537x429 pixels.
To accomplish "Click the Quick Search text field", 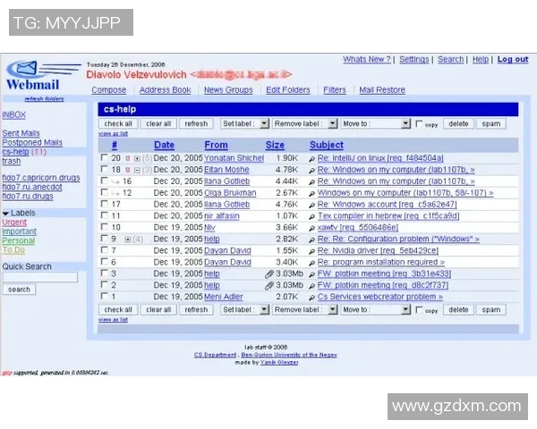I will 39,277.
